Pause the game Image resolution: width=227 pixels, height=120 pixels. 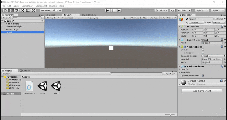coord(113,10)
